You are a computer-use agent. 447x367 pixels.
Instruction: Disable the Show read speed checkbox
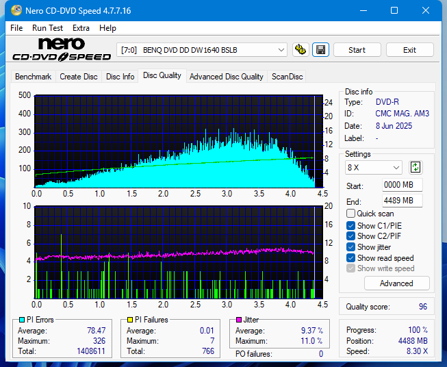coord(351,258)
